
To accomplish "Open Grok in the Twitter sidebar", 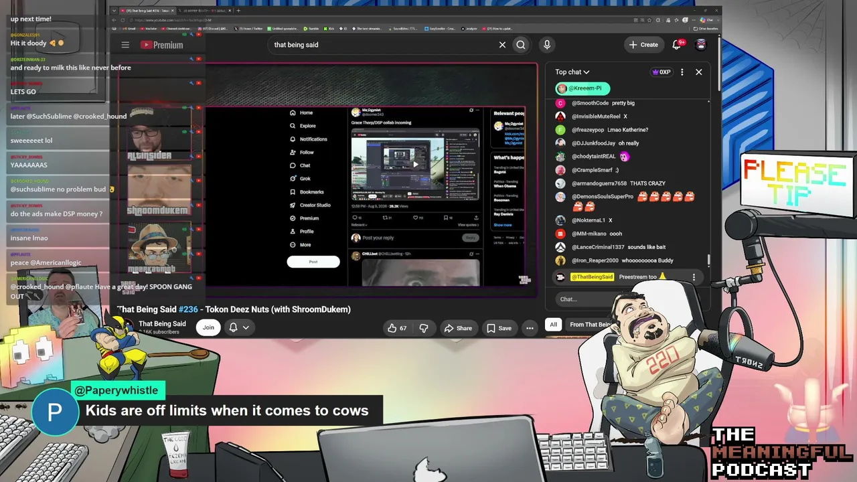I will coord(300,179).
